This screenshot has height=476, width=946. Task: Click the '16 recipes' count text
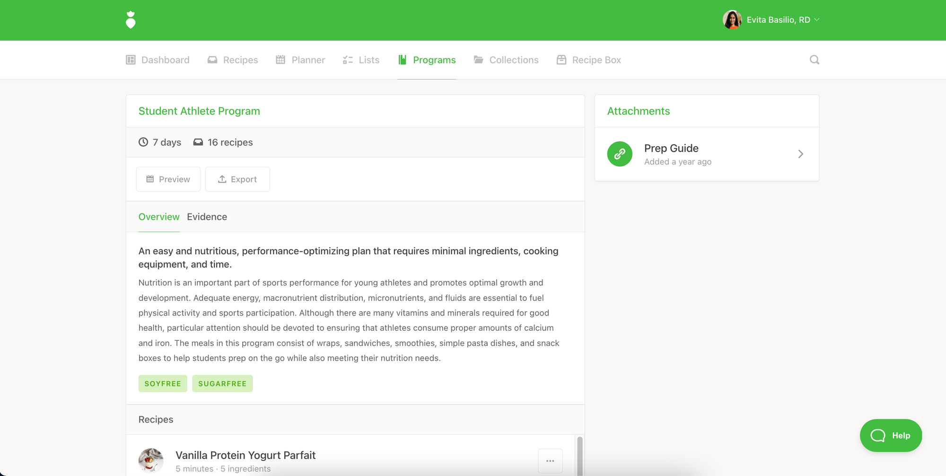230,142
